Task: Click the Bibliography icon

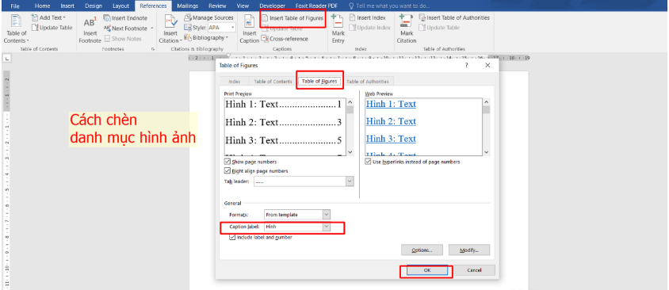Action: [188, 38]
